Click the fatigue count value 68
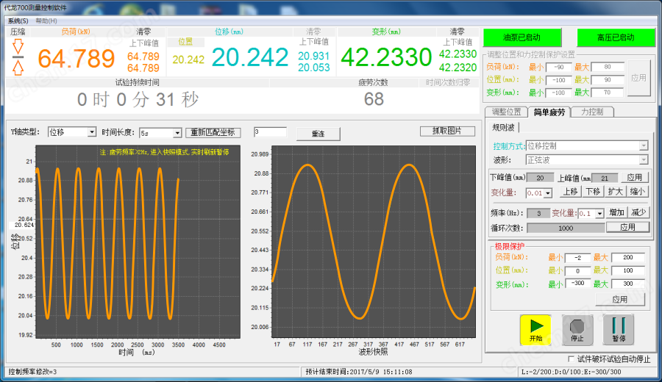662x382 pixels. pyautogui.click(x=374, y=99)
